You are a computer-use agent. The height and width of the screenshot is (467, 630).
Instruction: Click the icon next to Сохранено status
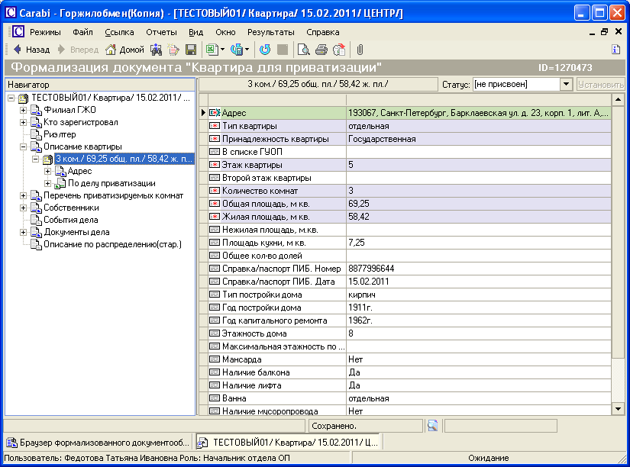tap(432, 425)
